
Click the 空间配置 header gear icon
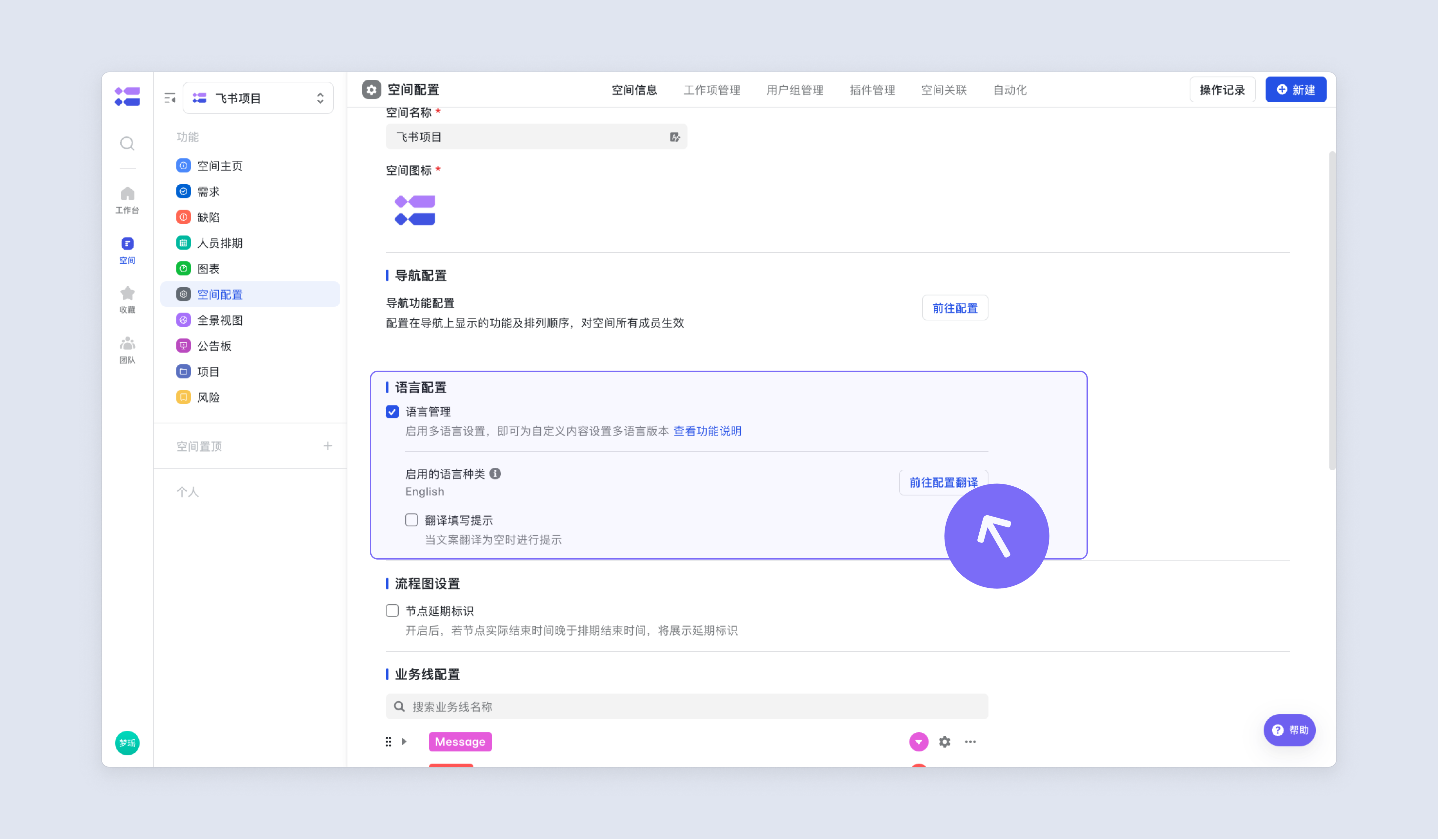click(x=371, y=90)
